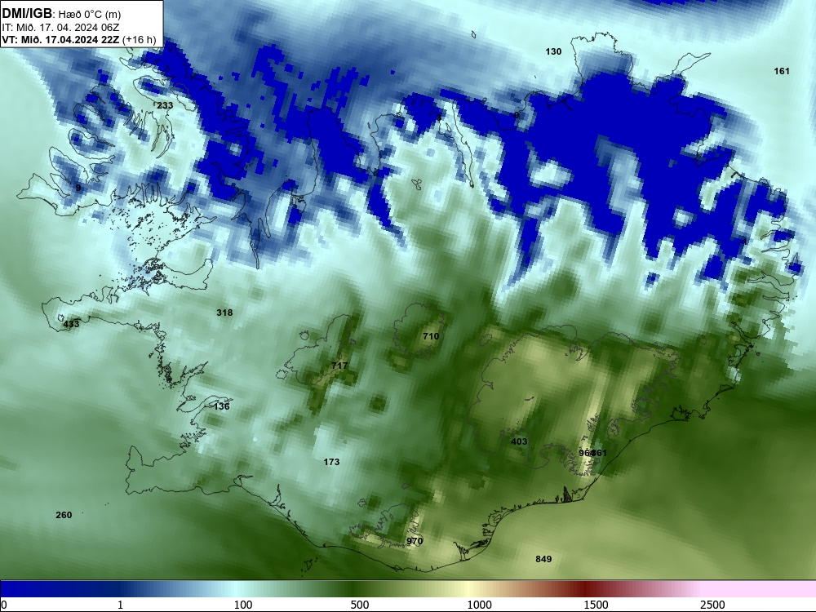Select the 161 value on the map
This screenshot has height=612, width=816.
(x=782, y=71)
